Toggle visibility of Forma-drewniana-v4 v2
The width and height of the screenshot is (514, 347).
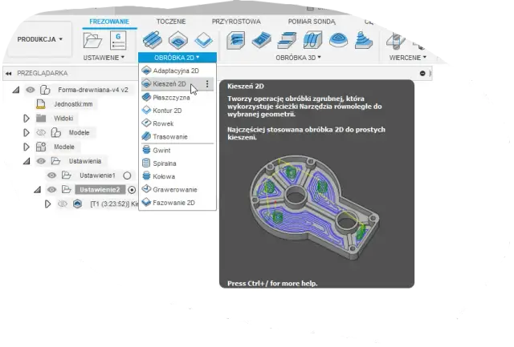coord(31,90)
